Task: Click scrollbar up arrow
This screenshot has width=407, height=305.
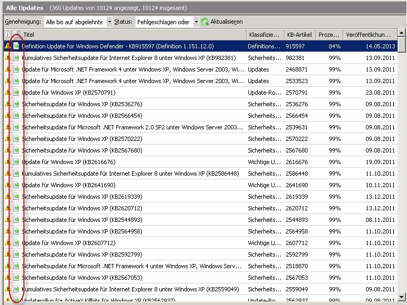Action: click(x=402, y=33)
